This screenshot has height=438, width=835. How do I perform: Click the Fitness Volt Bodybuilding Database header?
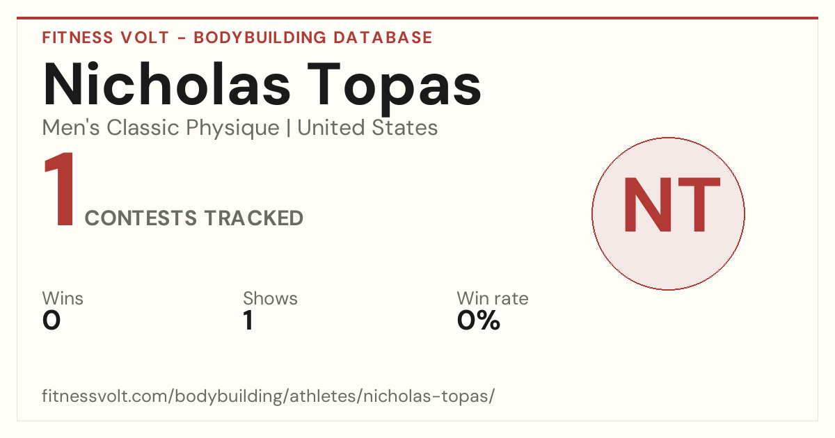coord(237,38)
